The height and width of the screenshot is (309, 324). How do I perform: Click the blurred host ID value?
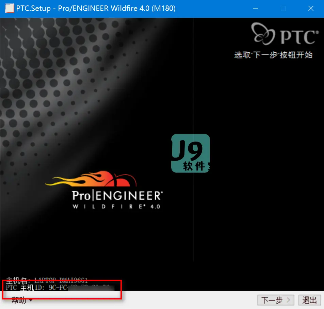pos(91,288)
